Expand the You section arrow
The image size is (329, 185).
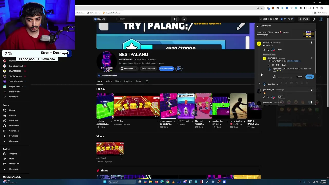point(8,105)
